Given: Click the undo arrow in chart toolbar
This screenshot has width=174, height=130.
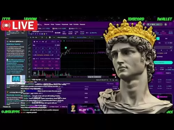Looking at the screenshot, I should (x=90, y=37).
